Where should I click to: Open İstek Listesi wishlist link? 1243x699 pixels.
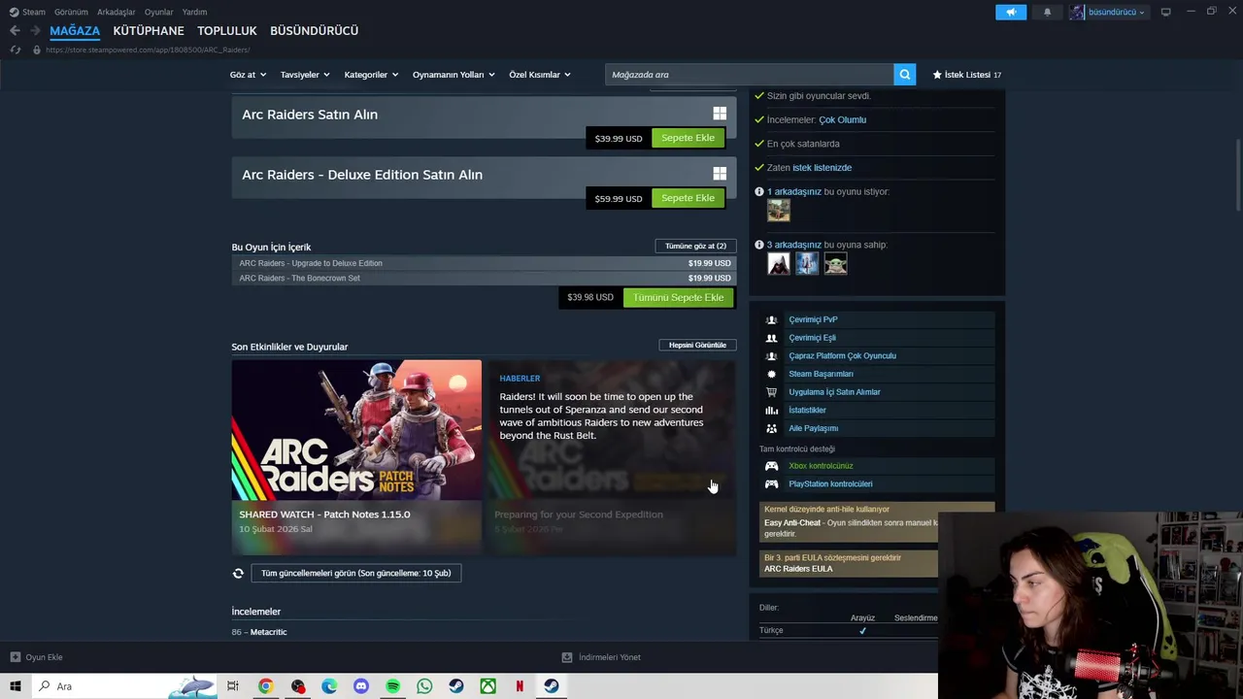[x=966, y=75]
